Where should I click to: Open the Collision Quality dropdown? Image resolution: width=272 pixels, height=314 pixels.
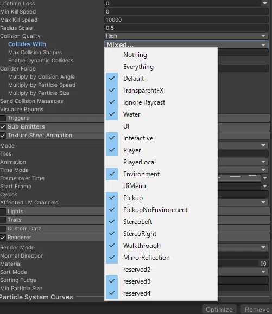pyautogui.click(x=186, y=36)
